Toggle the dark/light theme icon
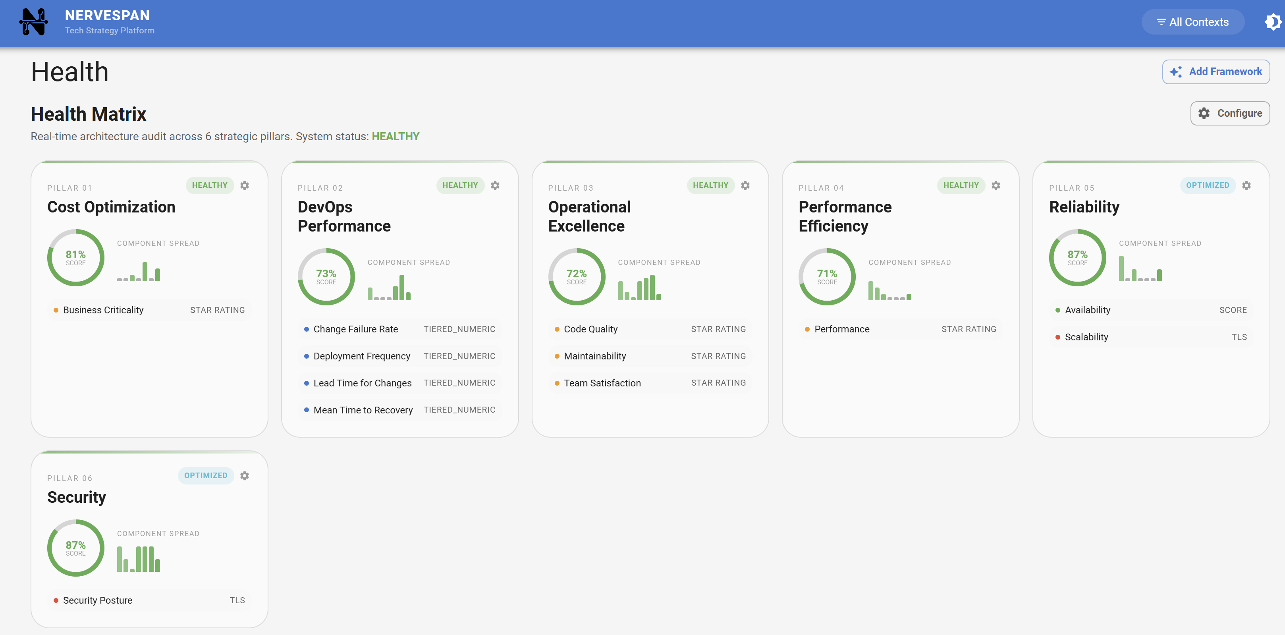Viewport: 1285px width, 635px height. [1273, 22]
